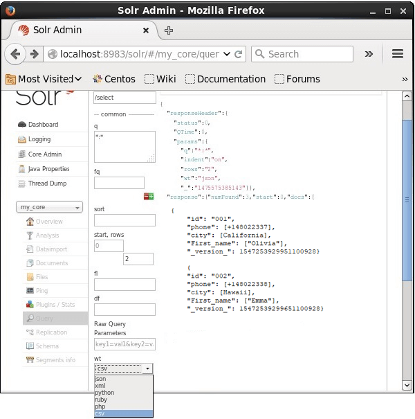Viewport: 415px width, 419px height.
Task: Click the fl field list input
Action: [x=124, y=285]
